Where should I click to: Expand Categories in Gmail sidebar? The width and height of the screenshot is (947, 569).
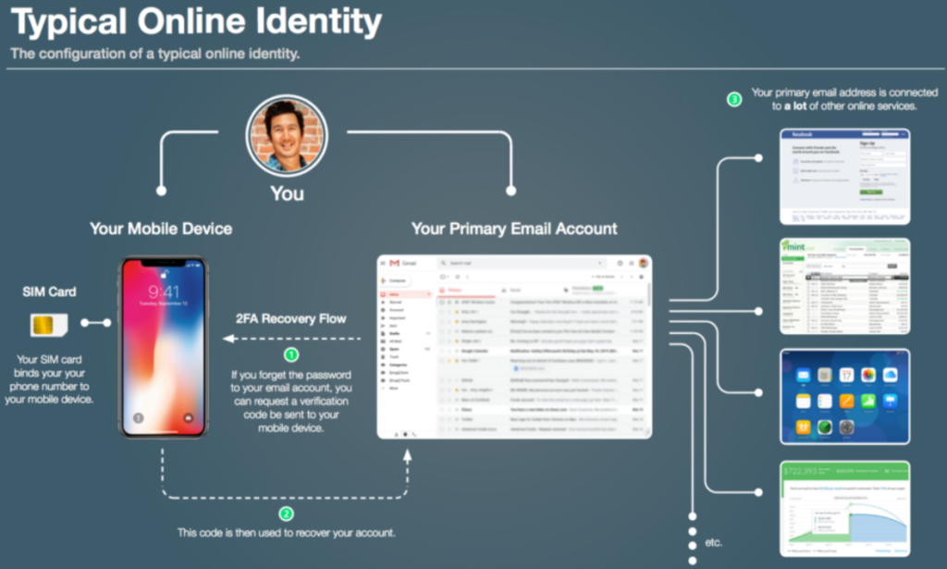point(398,365)
